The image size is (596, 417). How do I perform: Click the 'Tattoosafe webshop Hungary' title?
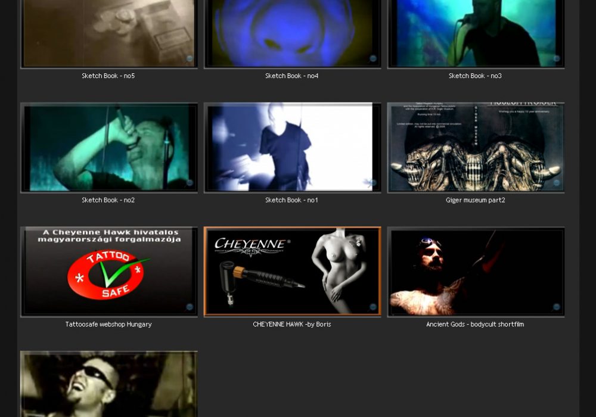(108, 324)
